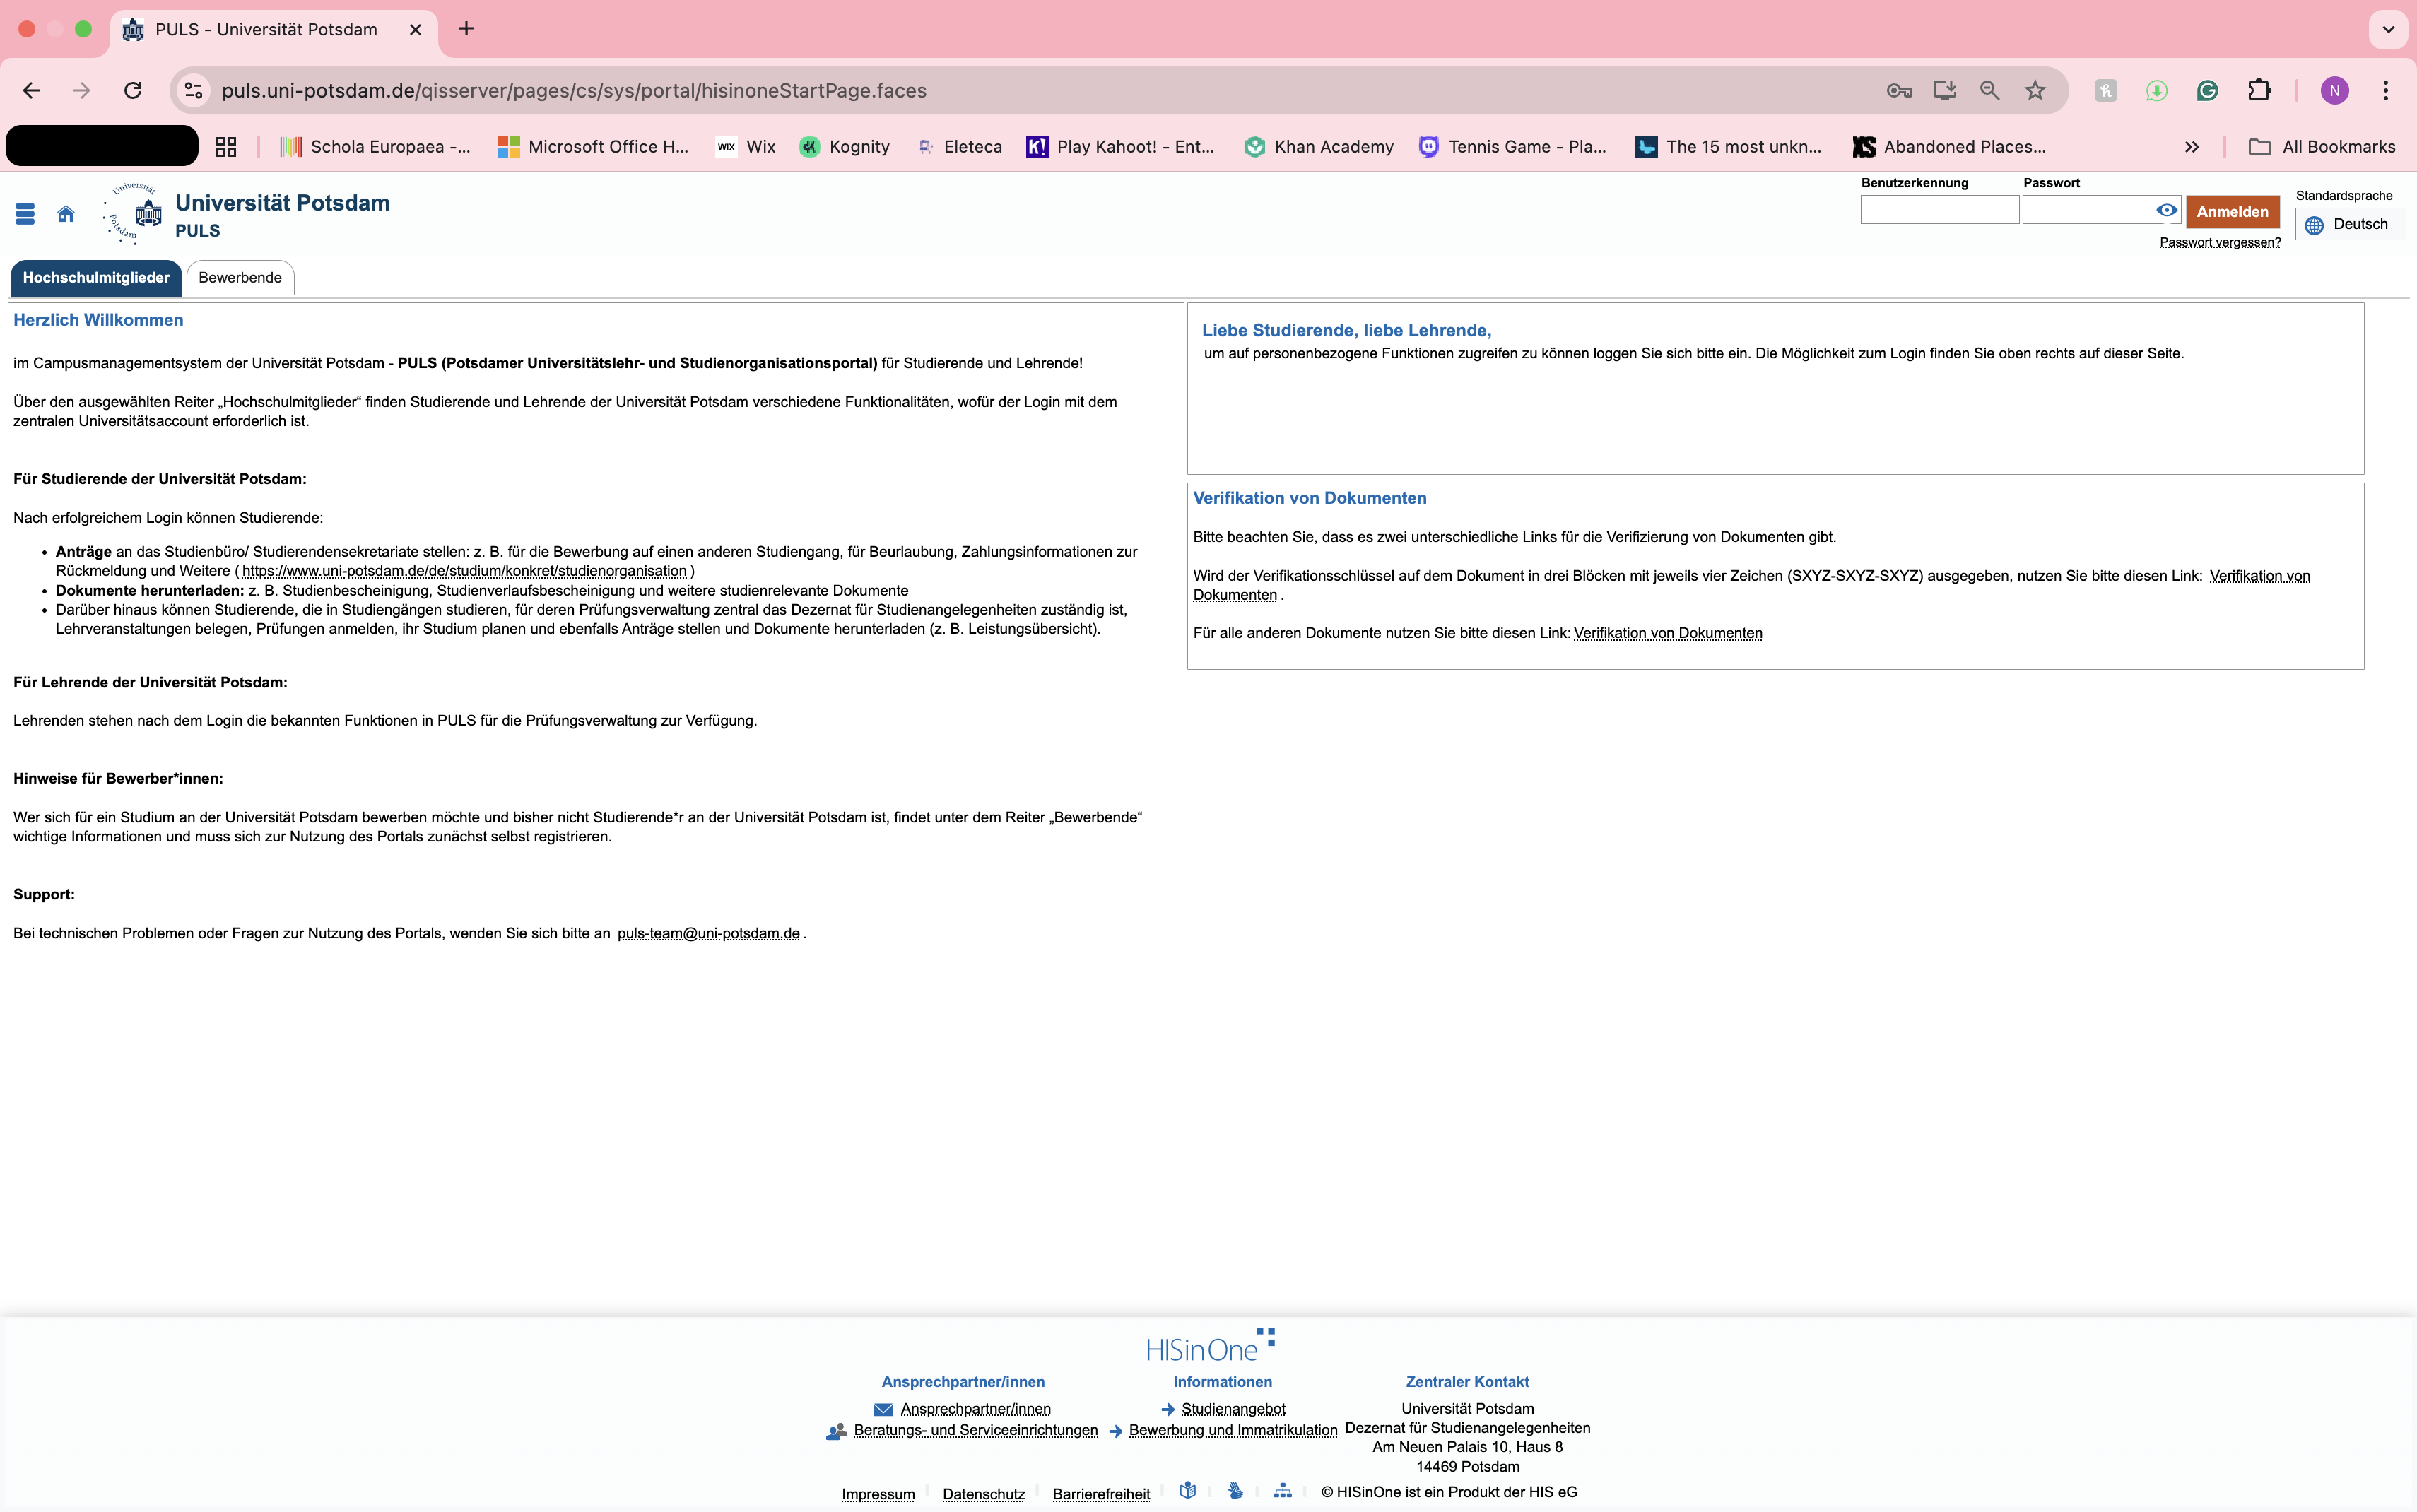
Task: Open the easy language (book) icon
Action: point(1187,1491)
